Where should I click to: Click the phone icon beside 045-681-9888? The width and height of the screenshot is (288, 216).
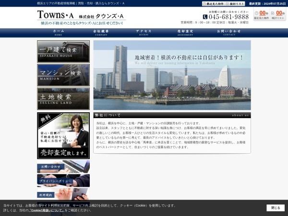click(x=205, y=17)
